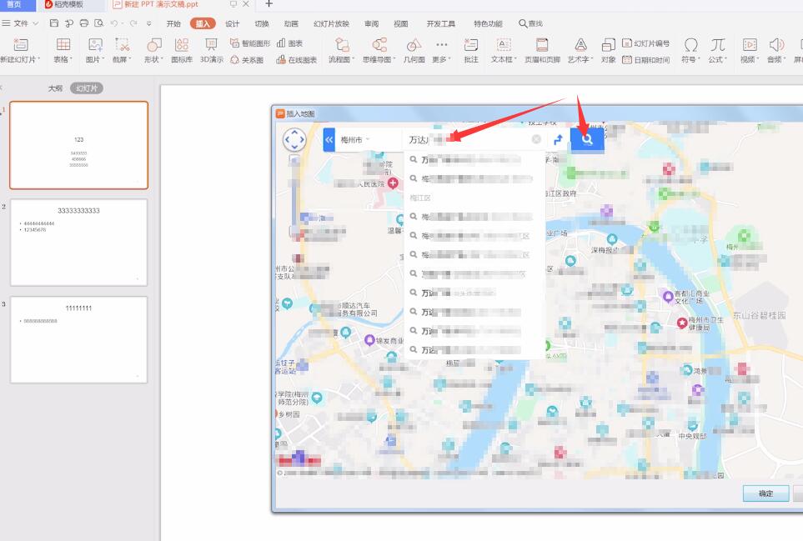Switch to the 开始 ribbon tab
The image size is (803, 541).
point(173,23)
